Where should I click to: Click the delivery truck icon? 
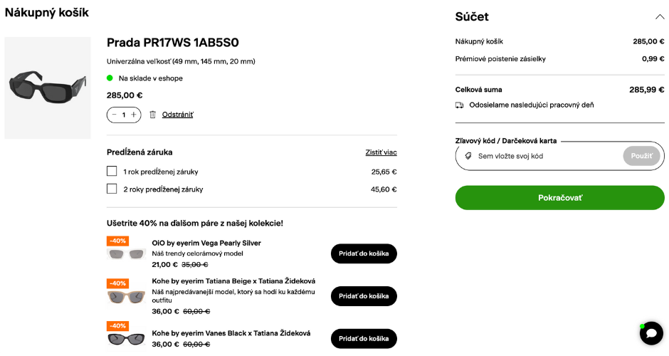(x=460, y=105)
